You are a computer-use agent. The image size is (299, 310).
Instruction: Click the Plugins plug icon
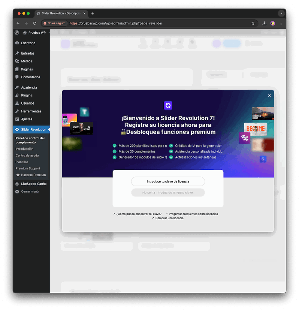pyautogui.click(x=17, y=95)
